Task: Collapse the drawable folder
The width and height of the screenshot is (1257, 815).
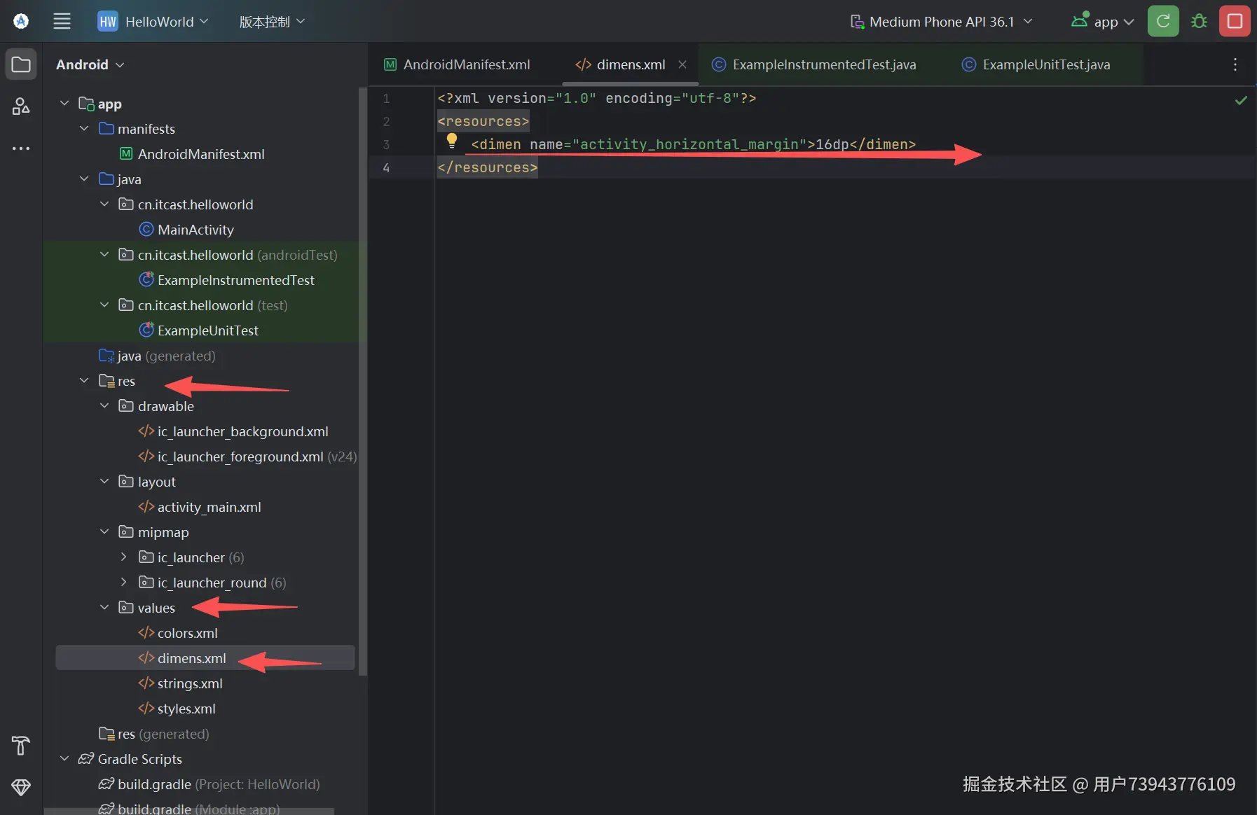Action: point(104,406)
